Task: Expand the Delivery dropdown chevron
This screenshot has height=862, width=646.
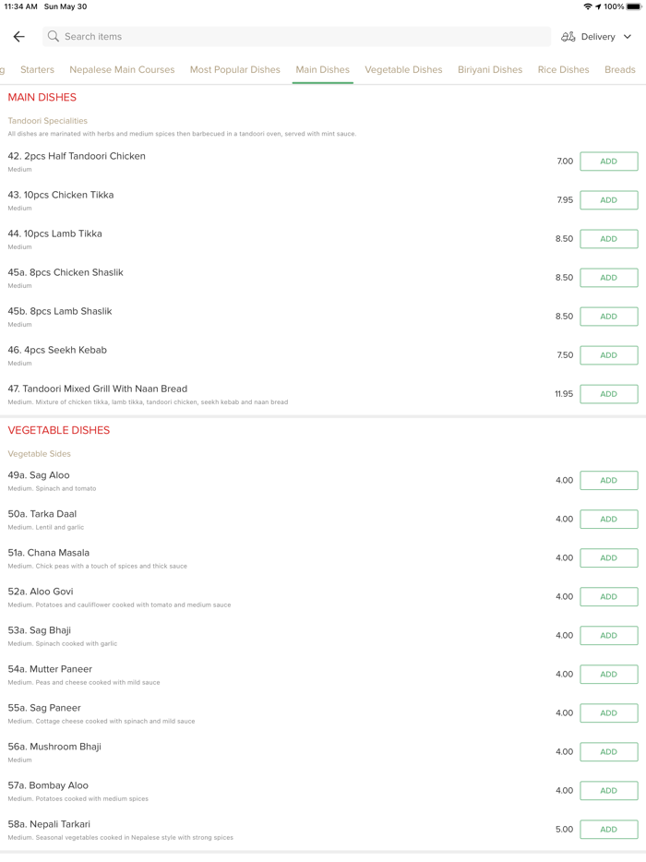Action: 628,37
